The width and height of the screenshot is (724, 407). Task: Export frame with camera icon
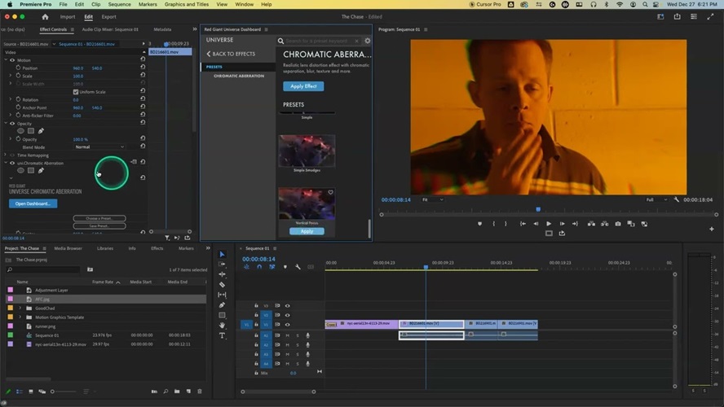click(618, 224)
